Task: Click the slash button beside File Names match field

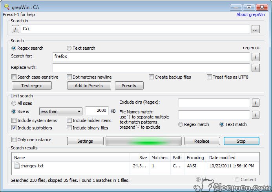Action: (x=256, y=115)
